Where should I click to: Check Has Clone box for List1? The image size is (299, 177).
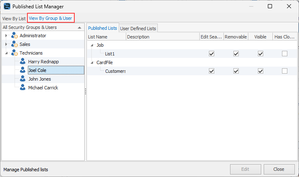(x=285, y=54)
